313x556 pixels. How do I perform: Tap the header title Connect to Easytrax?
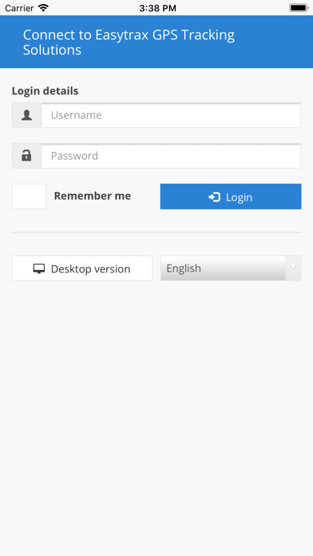coord(129,42)
